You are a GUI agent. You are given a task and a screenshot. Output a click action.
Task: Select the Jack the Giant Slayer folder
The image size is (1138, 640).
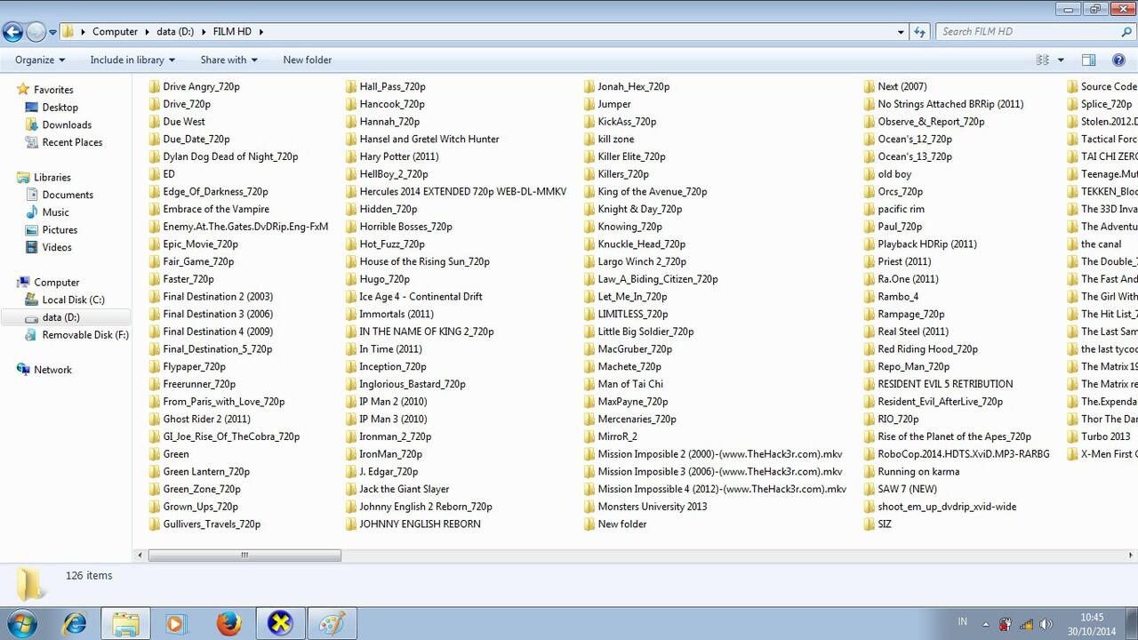(x=397, y=489)
